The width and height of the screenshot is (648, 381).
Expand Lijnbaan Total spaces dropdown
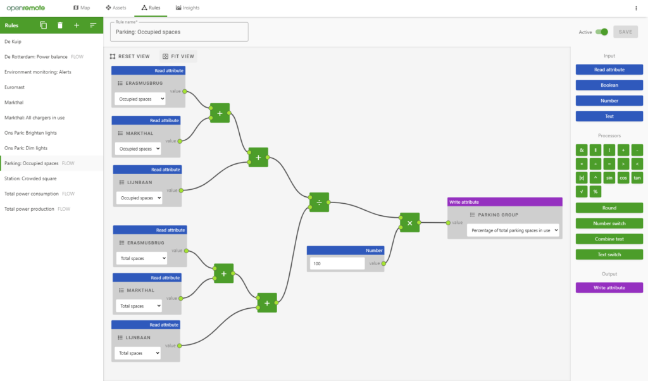point(139,353)
